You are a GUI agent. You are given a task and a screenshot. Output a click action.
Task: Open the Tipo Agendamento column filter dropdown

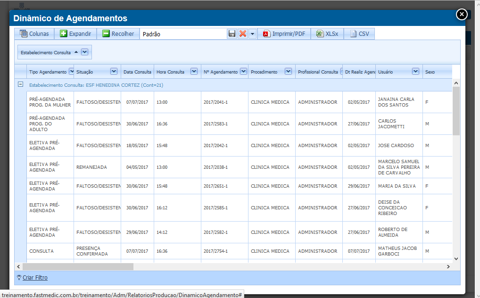pos(72,71)
